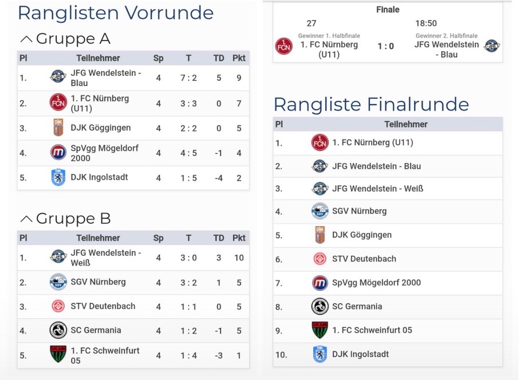Click the TD column header in Gruppe B
Screen dimensions: 519x380
click(x=219, y=238)
